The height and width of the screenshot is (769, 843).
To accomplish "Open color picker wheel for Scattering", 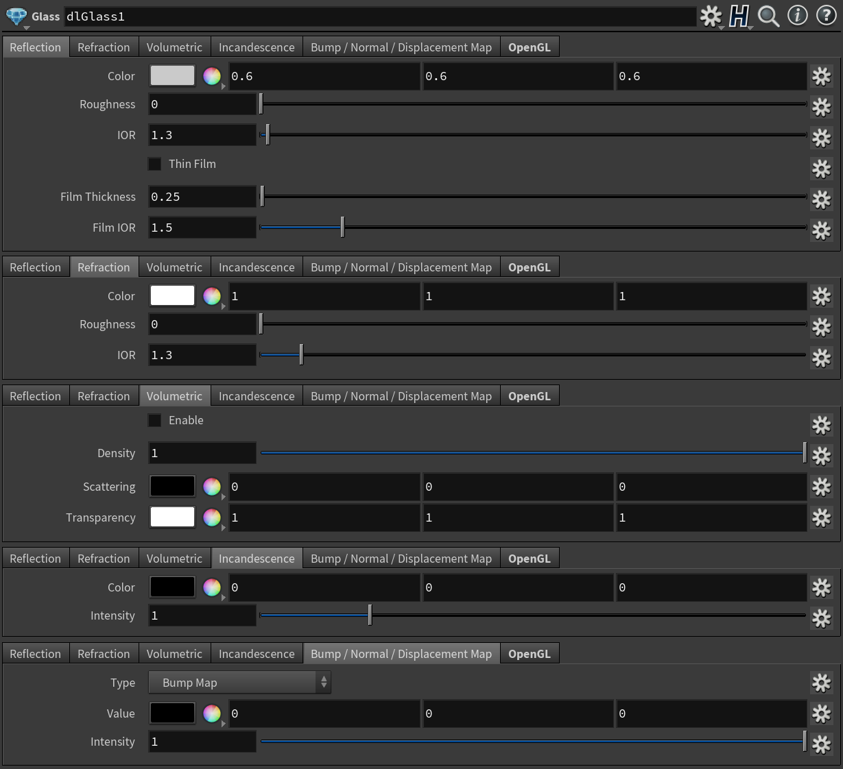I will pos(212,487).
